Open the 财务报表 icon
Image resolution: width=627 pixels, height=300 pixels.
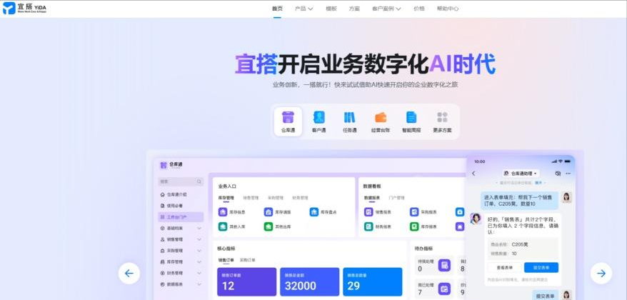pyautogui.click(x=368, y=226)
